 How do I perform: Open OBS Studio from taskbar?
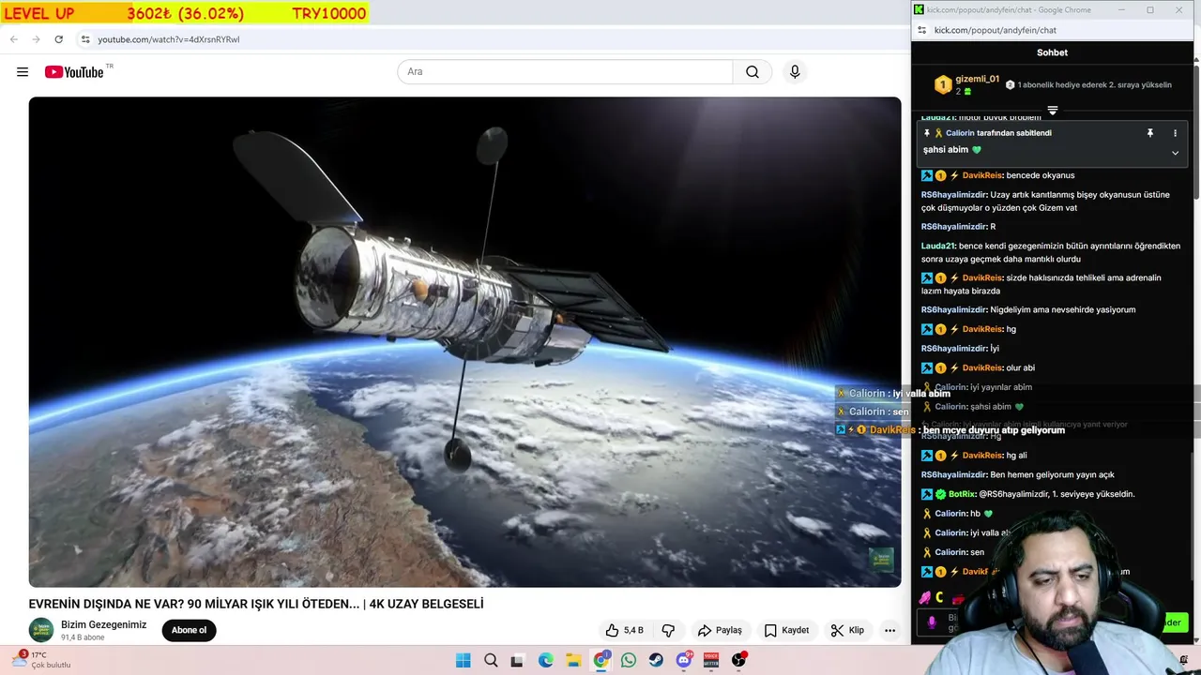click(739, 660)
